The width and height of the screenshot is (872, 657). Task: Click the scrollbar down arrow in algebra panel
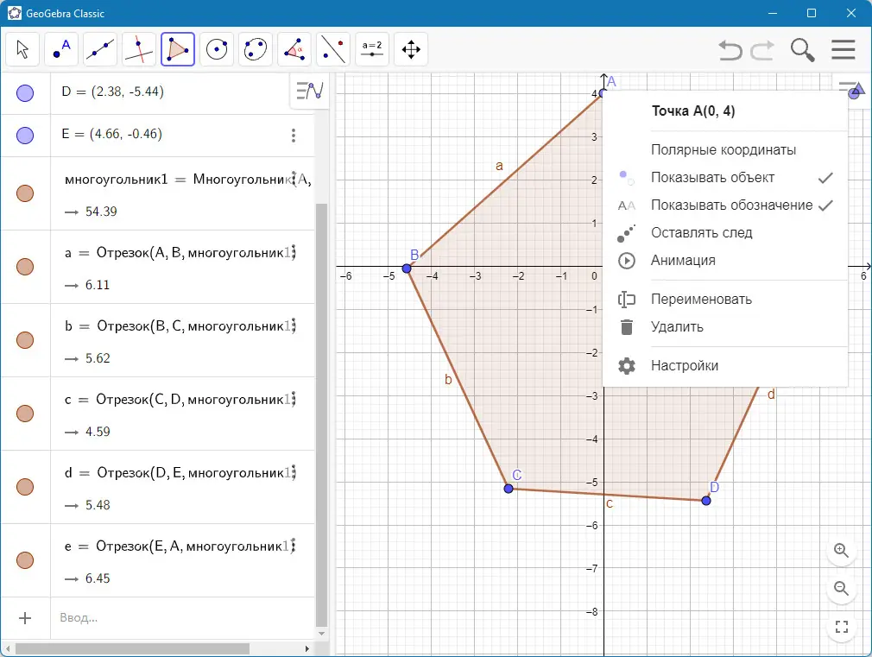pyautogui.click(x=321, y=634)
